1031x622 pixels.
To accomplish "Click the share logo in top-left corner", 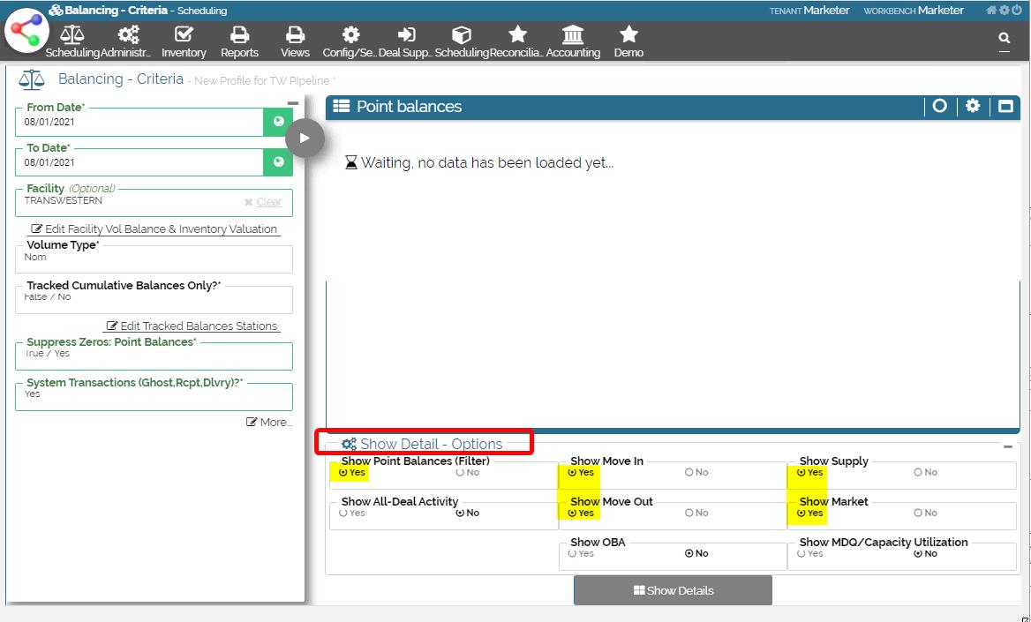I will point(26,30).
